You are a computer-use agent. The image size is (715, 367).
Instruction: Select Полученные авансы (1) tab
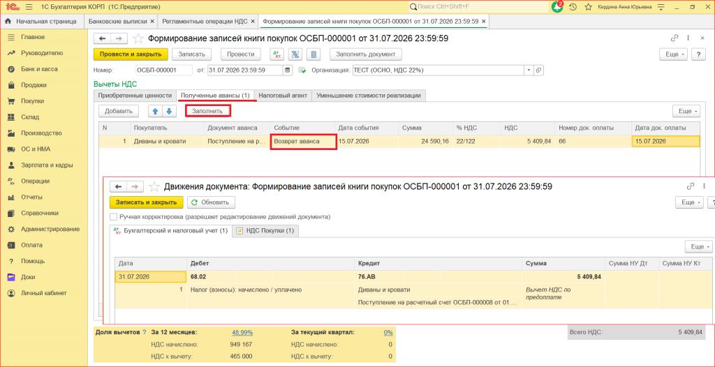215,96
